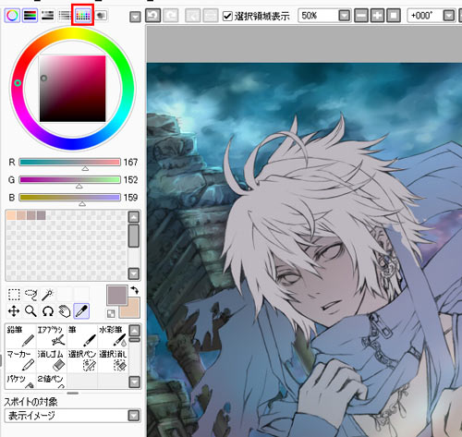Select the second tan swatch

[21, 215]
